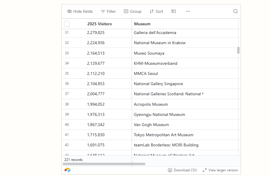Click the Acropolis Museum visitors value 1,994,052
Image resolution: width=270 pixels, height=176 pixels.
(96, 104)
